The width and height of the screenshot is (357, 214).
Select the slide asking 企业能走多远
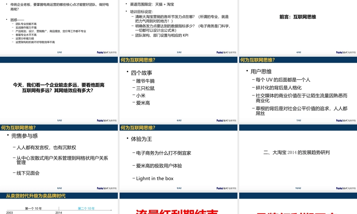pyautogui.click(x=59, y=88)
